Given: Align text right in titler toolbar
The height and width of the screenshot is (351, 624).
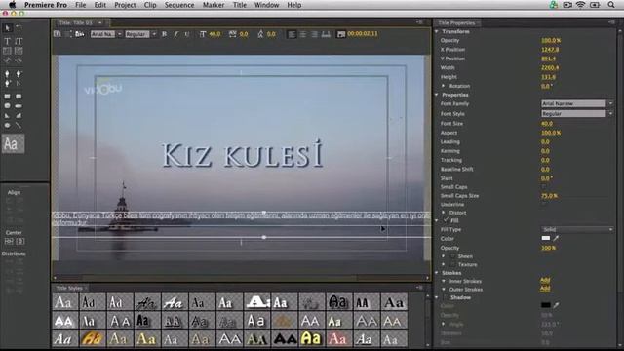Looking at the screenshot, I should coord(314,35).
